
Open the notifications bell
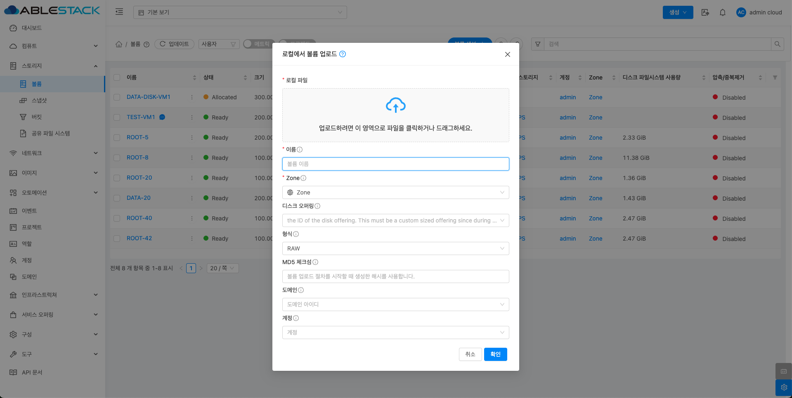(x=723, y=12)
